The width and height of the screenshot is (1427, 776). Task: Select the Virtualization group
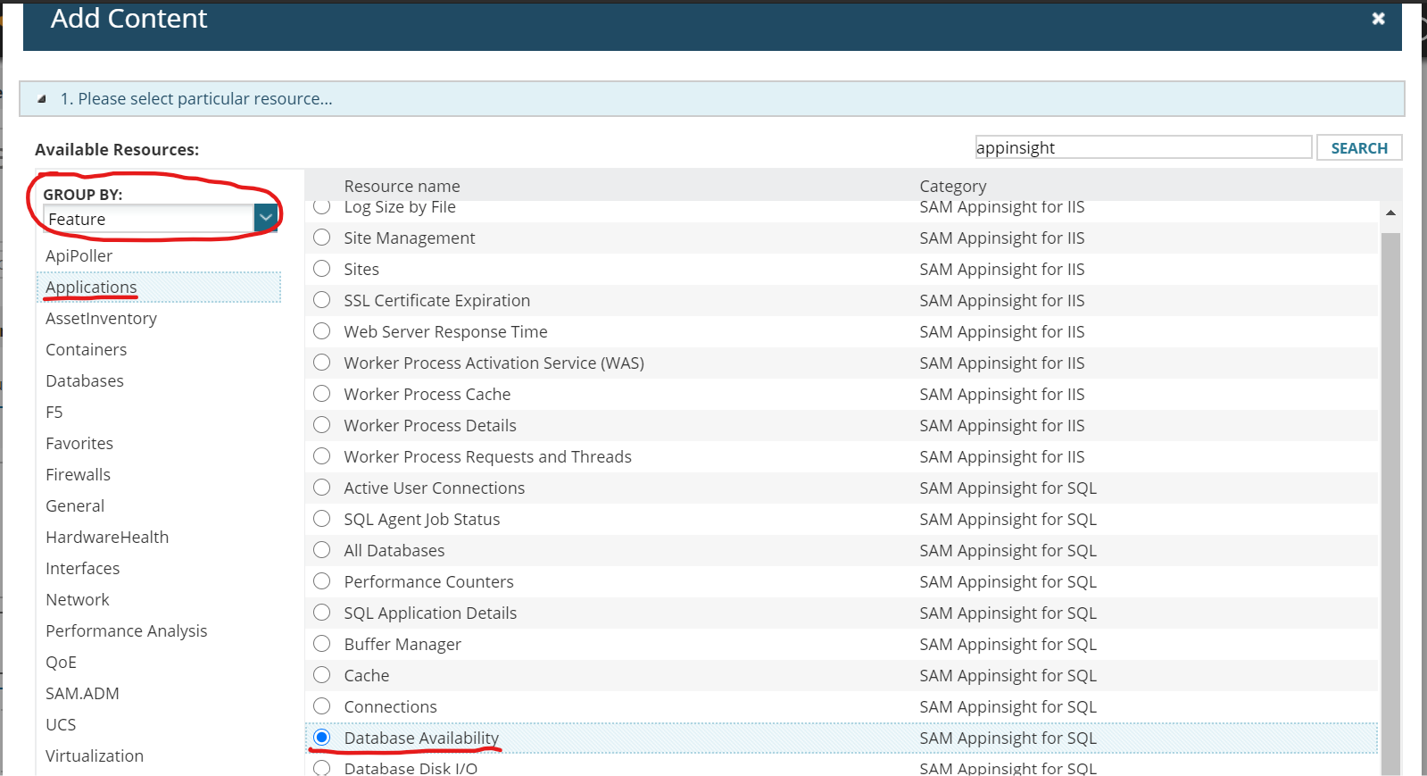(95, 756)
